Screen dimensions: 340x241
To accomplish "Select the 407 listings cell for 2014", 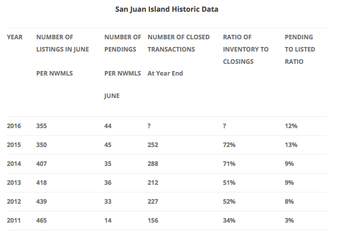I will pyautogui.click(x=41, y=163).
